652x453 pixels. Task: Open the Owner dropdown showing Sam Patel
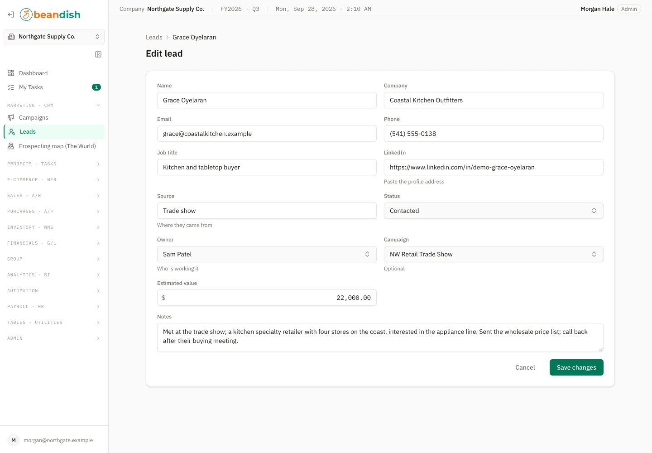(267, 254)
